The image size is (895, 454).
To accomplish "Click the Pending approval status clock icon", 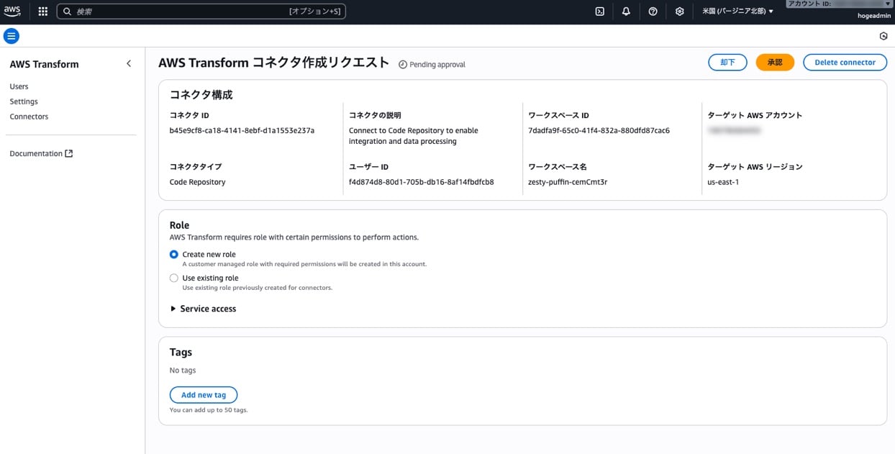I will [403, 65].
